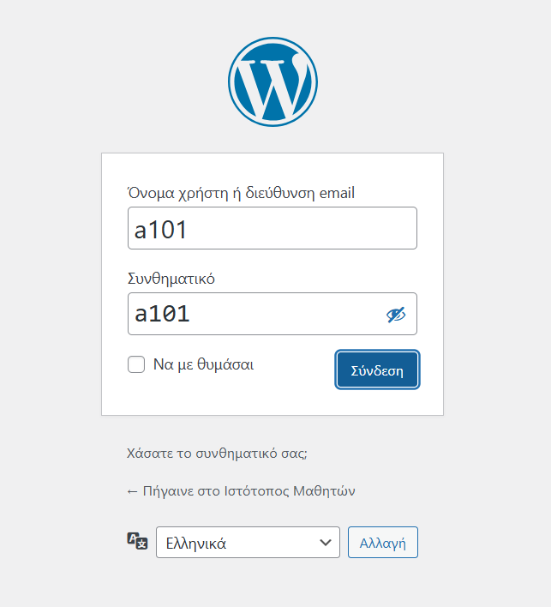551x607 pixels.
Task: Click the "Όνομα χρήστη ή διεύθυνση email" label
Action: [x=241, y=193]
